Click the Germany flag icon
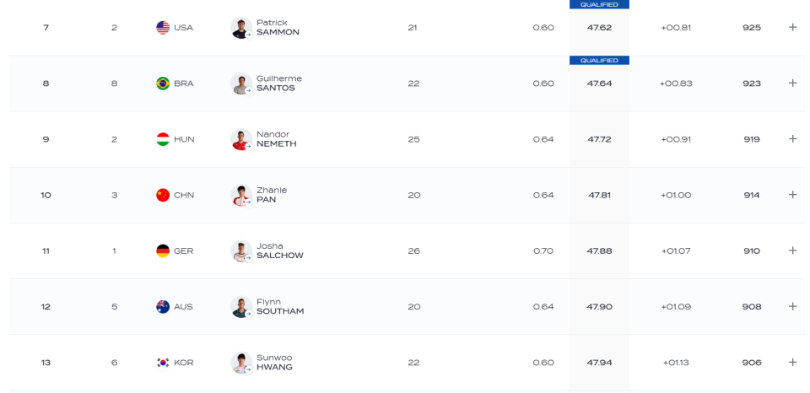The image size is (810, 393). [163, 250]
